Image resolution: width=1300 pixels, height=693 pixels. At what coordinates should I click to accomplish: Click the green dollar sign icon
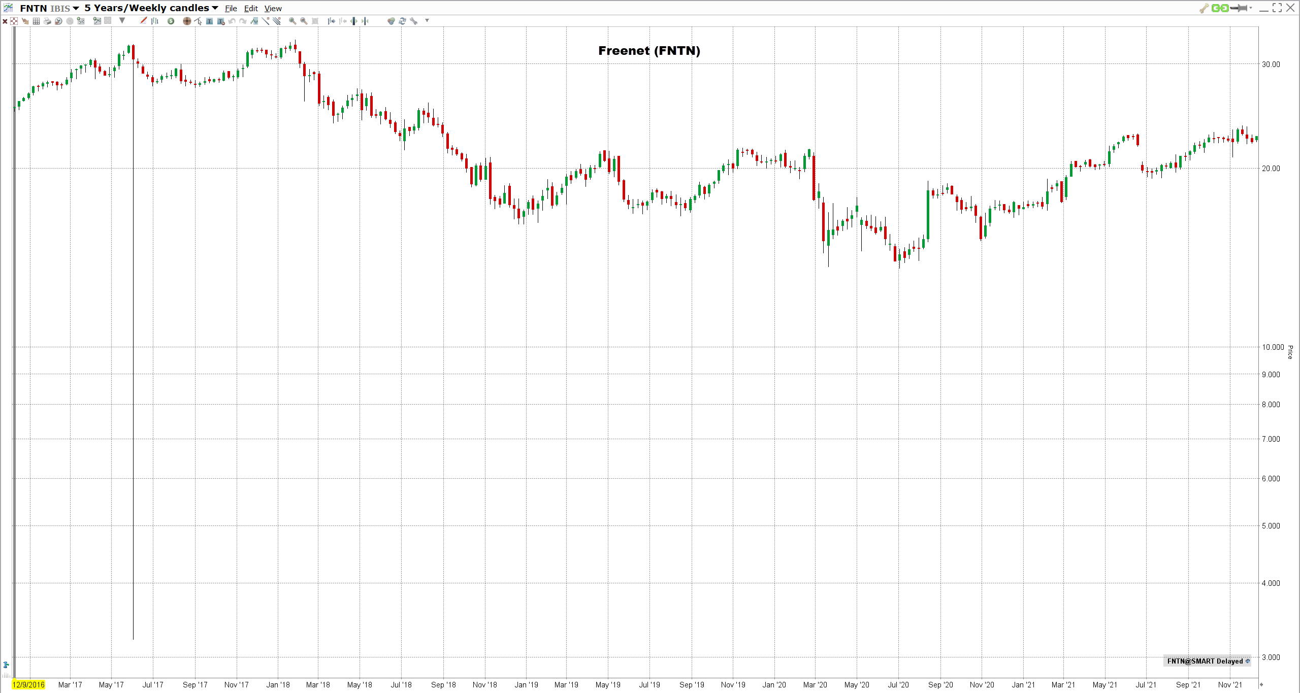pos(171,21)
